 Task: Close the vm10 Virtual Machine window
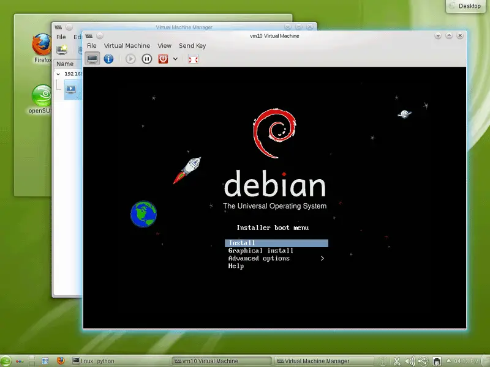click(460, 36)
